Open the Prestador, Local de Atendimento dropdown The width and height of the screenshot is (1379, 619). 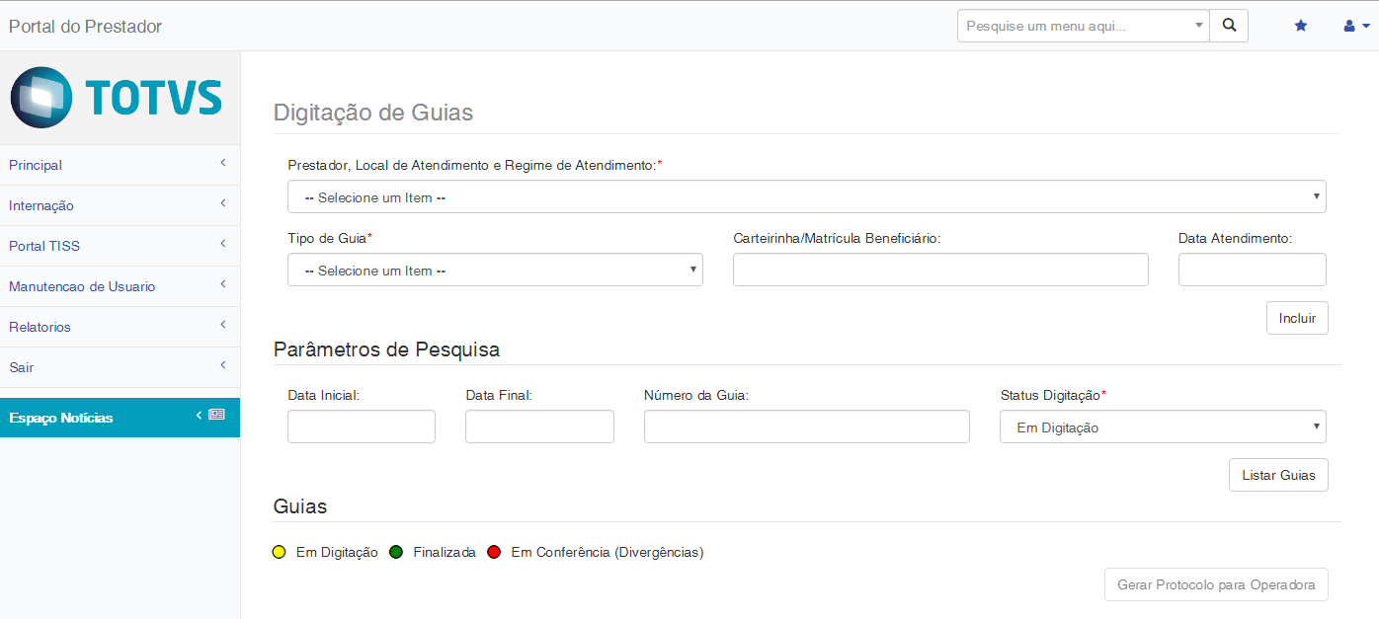[x=806, y=196]
